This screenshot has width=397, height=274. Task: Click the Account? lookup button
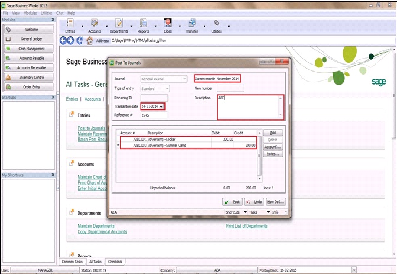(x=273, y=147)
